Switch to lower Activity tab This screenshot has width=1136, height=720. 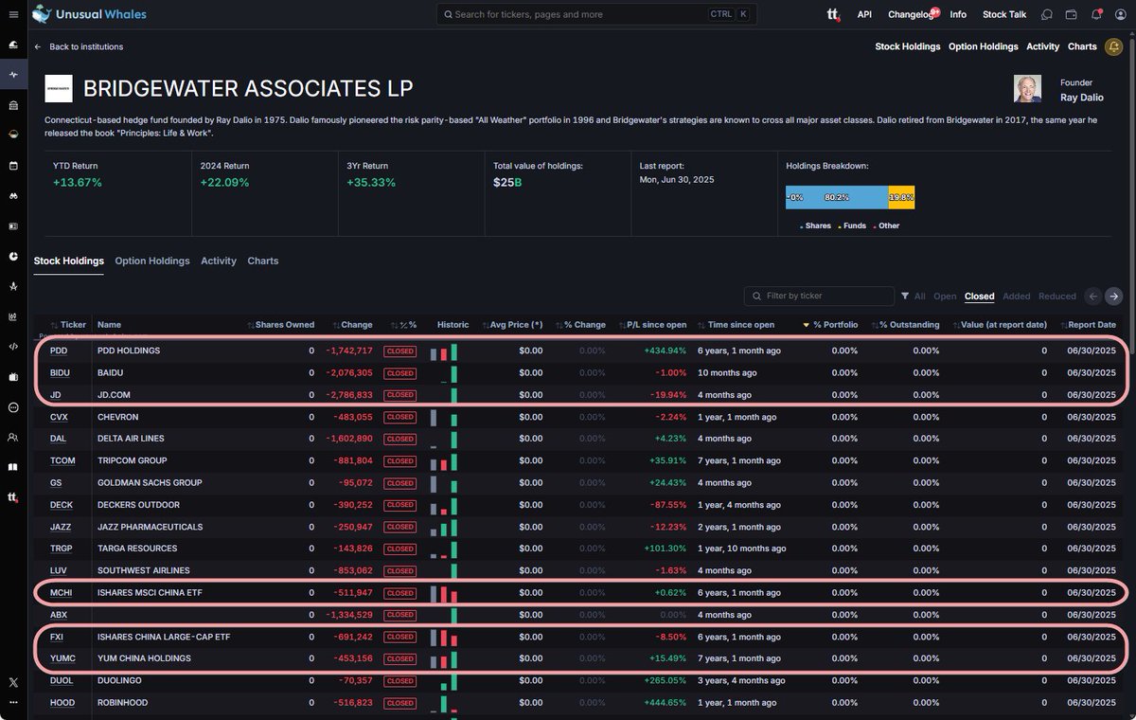219,261
